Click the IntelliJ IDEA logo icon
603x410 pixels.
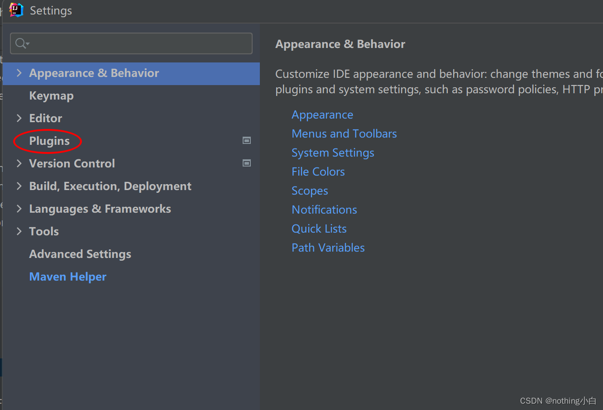pos(16,10)
